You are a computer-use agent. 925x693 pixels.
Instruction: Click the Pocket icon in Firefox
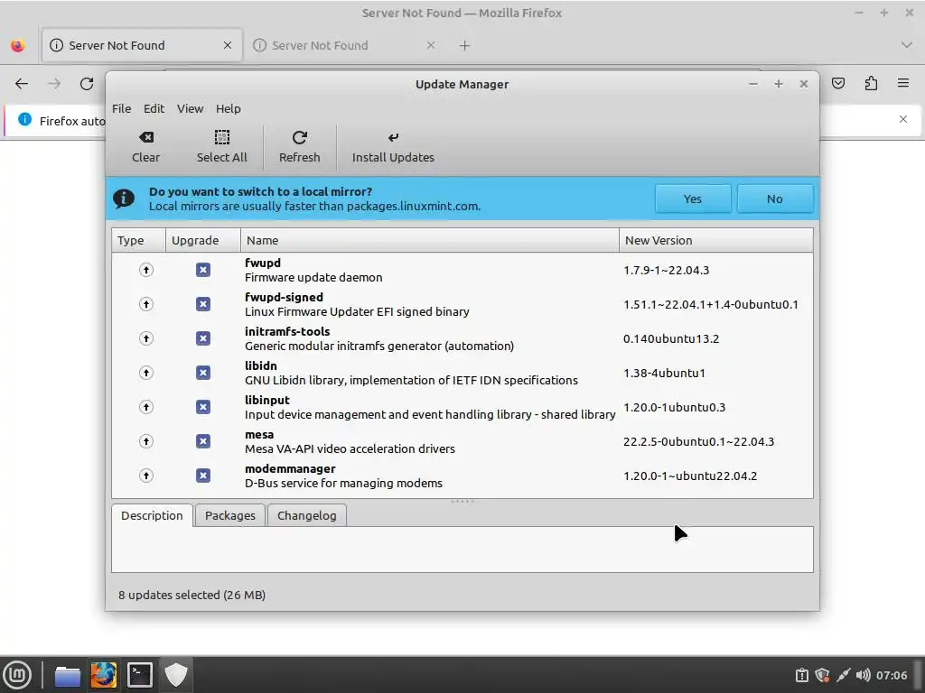pyautogui.click(x=838, y=83)
